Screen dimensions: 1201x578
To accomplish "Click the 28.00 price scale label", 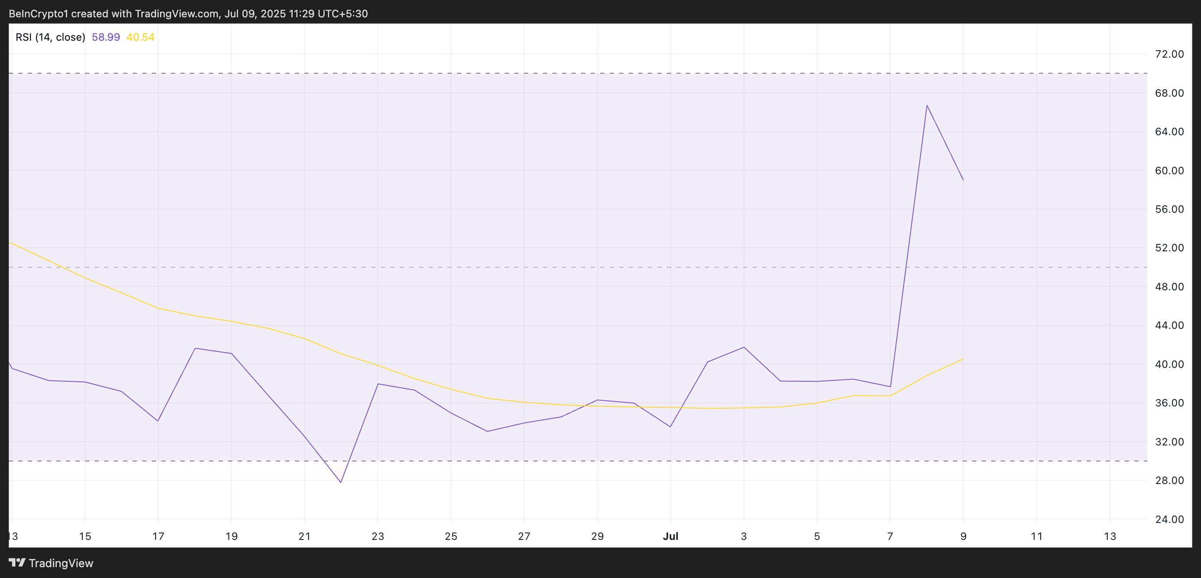I will point(1169,480).
